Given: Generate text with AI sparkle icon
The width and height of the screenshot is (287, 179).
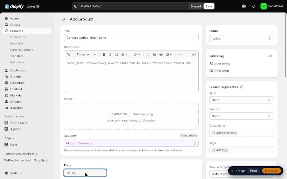Looking at the screenshot, I should coord(69,54).
